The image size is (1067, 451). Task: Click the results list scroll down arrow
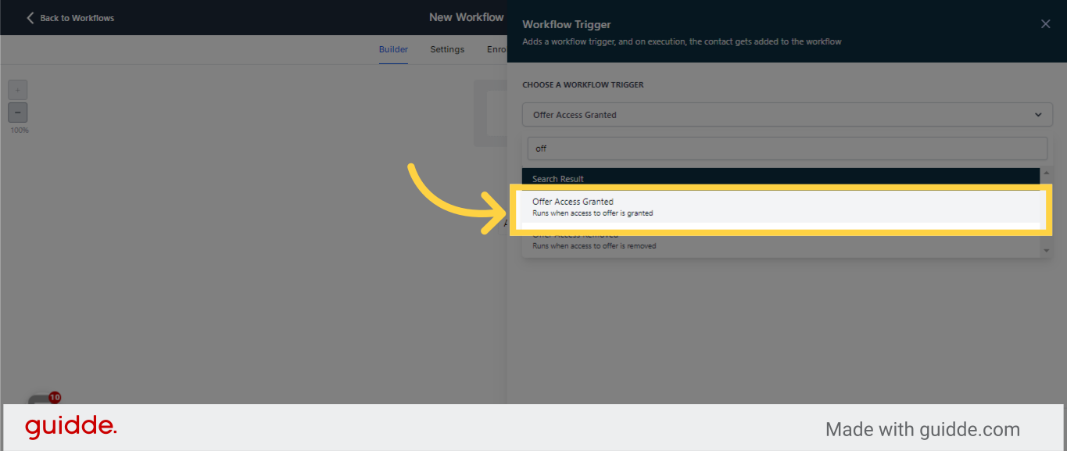click(x=1046, y=251)
